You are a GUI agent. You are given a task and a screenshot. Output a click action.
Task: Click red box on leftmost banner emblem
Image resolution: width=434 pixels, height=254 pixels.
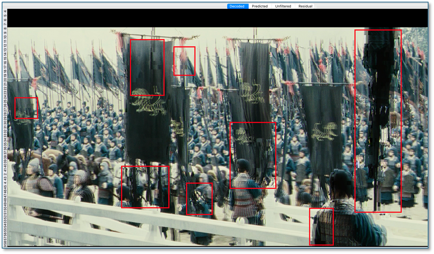pyautogui.click(x=26, y=108)
